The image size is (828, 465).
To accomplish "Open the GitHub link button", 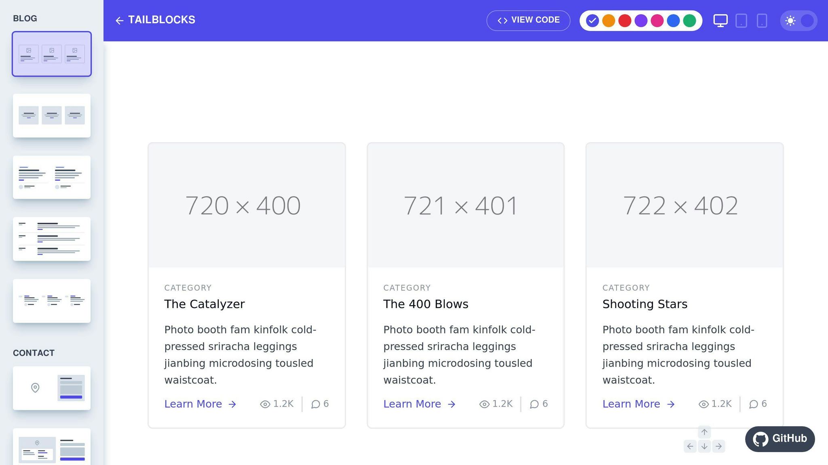I will point(779,438).
